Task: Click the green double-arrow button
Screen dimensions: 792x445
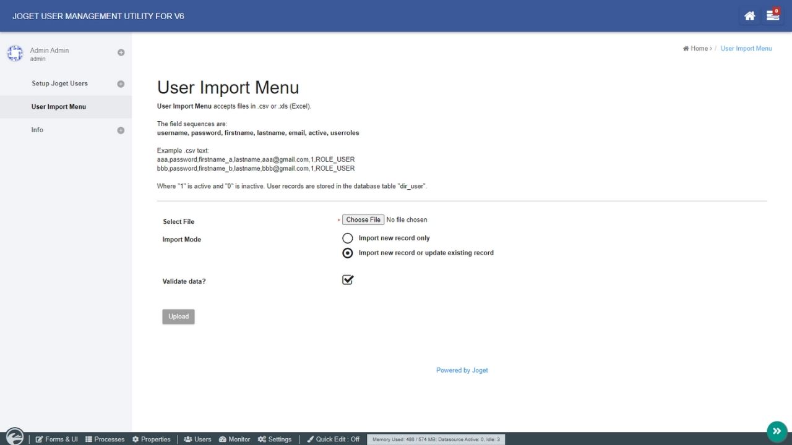Action: pos(777,431)
